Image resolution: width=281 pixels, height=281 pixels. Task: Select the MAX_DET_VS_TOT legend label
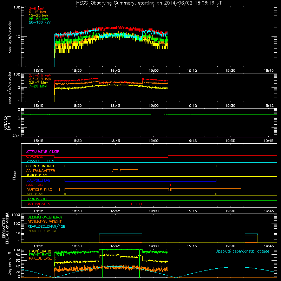coord(43,258)
